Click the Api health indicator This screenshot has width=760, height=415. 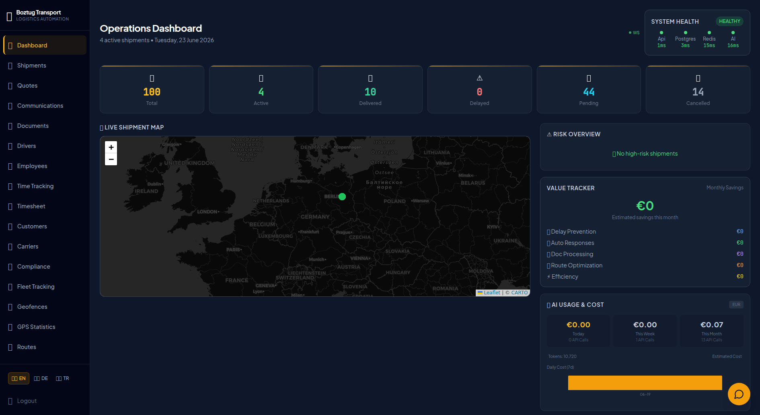(x=661, y=39)
